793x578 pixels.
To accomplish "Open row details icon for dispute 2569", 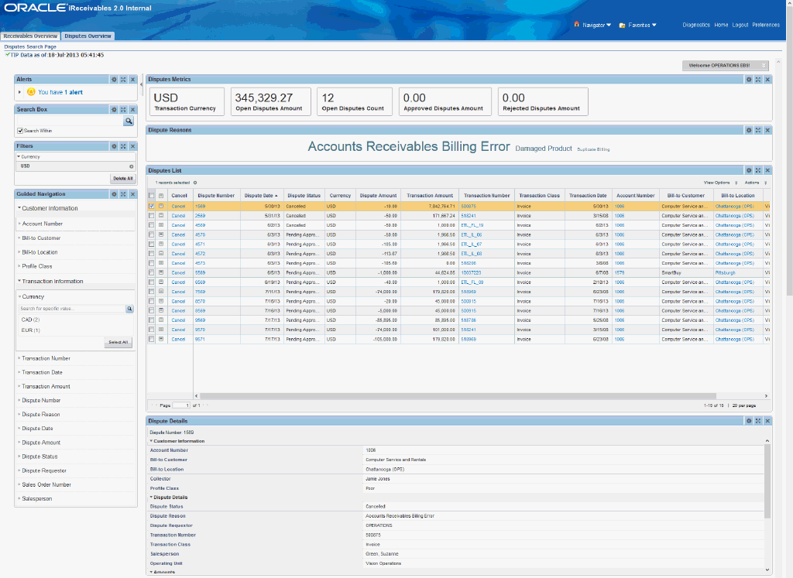I will pyautogui.click(x=161, y=216).
